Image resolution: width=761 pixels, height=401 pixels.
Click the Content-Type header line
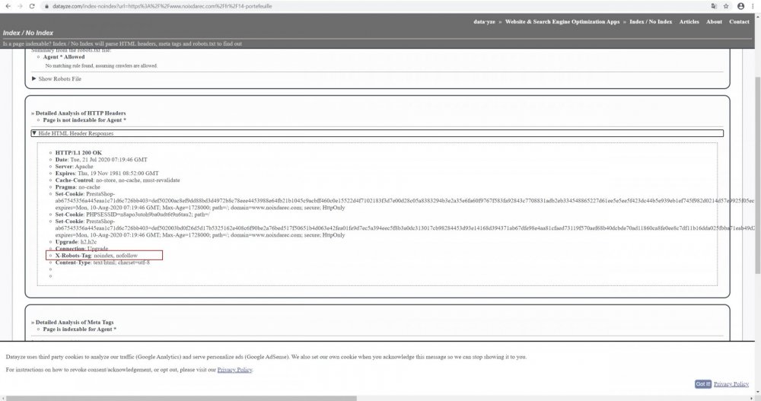click(x=103, y=263)
